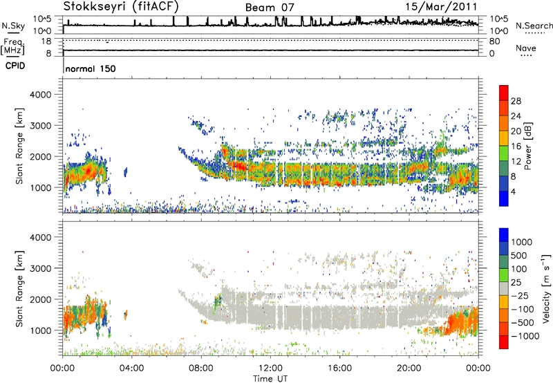
Task: Click the gray -25 to 25 velocity segment
Action: pos(504,288)
